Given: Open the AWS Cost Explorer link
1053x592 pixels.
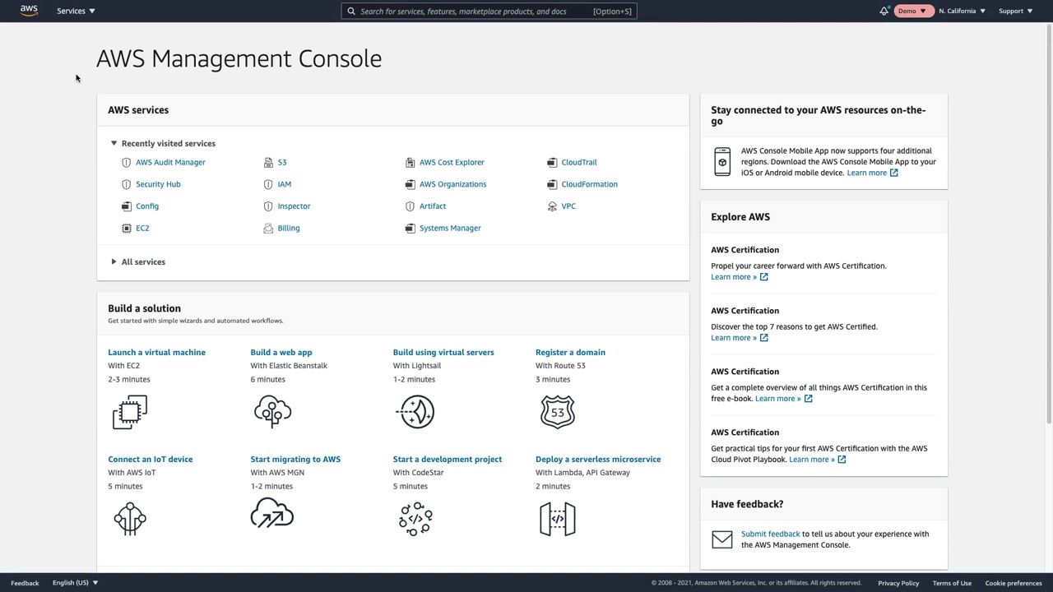Looking at the screenshot, I should (x=452, y=163).
